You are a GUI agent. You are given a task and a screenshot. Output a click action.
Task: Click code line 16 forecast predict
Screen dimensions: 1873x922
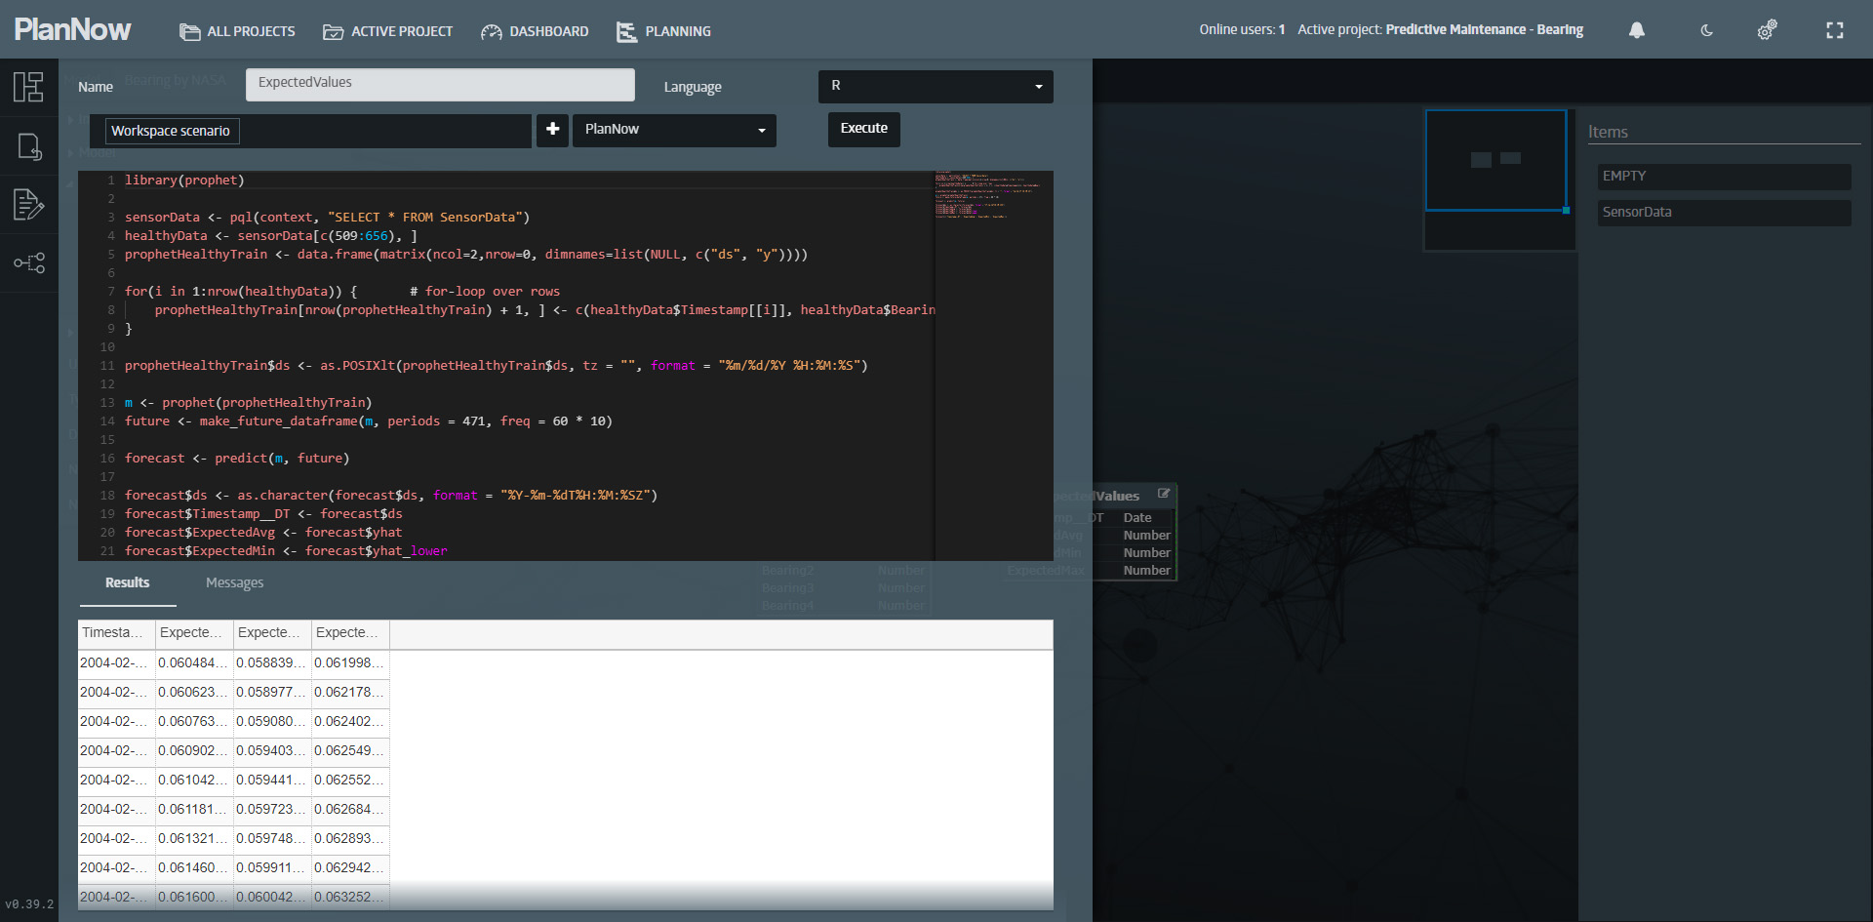(237, 459)
